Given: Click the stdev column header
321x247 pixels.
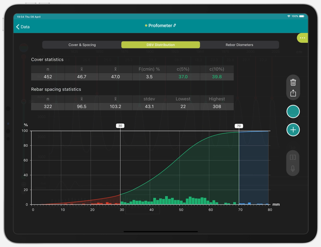Looking at the screenshot, I should pos(149,99).
